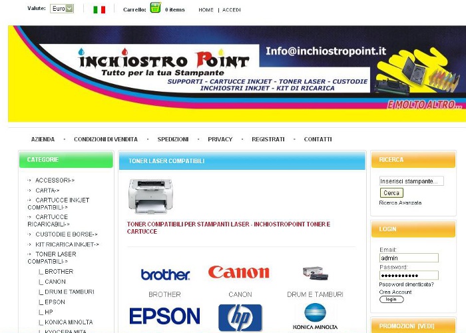Image resolution: width=466 pixels, height=333 pixels.
Task: Click the Crea Account link
Action: [x=395, y=292]
